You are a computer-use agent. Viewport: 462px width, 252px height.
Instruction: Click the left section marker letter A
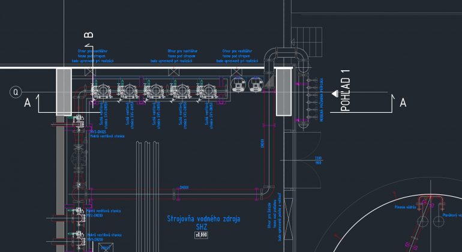(x=27, y=103)
